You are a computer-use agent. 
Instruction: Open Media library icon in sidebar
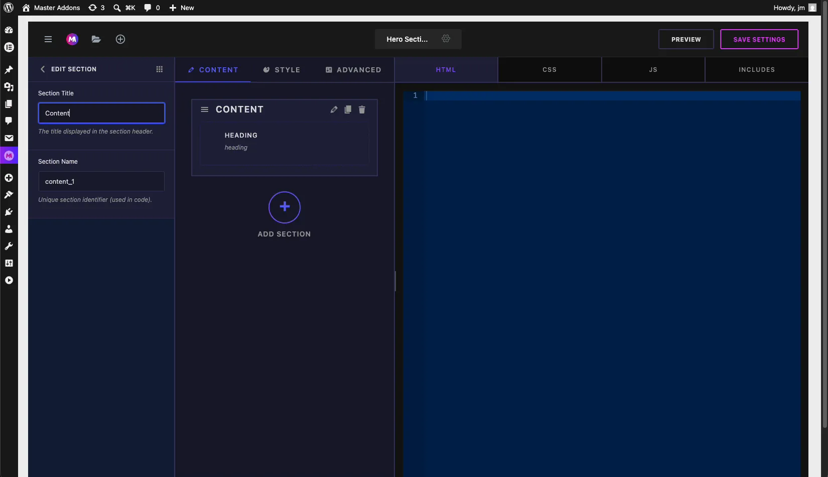coord(9,87)
